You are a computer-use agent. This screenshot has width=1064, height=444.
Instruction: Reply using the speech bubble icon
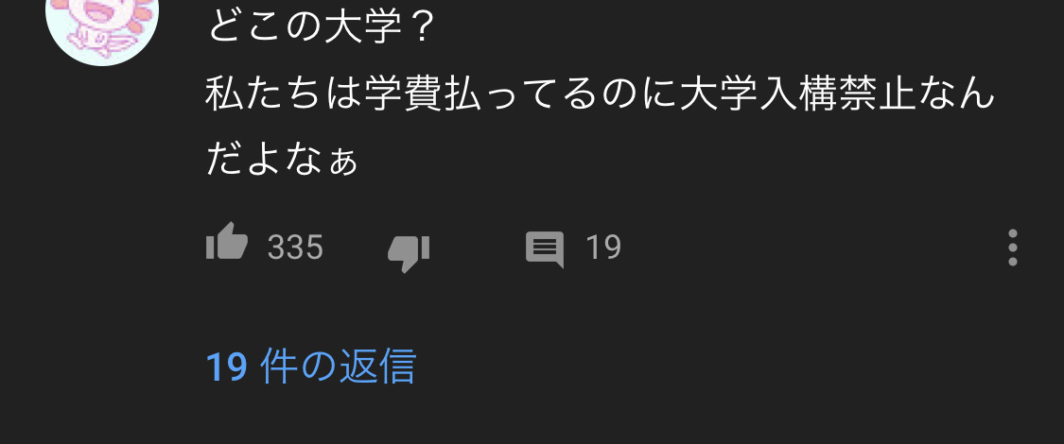click(x=545, y=249)
